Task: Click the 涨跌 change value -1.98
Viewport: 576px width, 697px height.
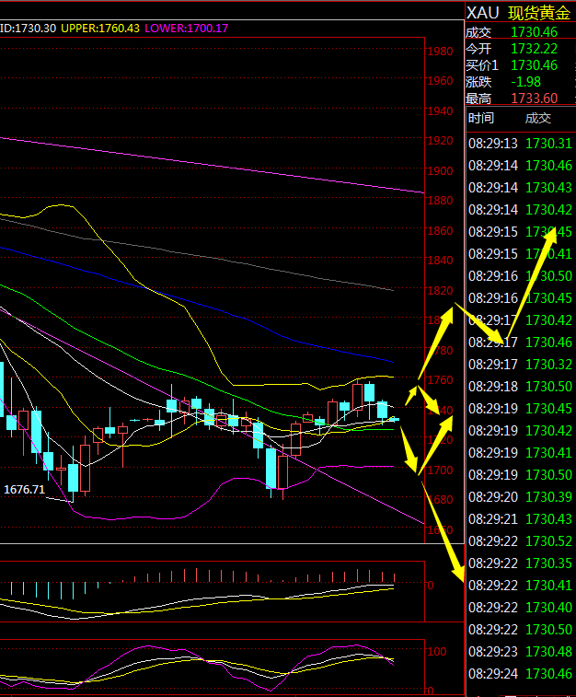Action: (x=525, y=82)
